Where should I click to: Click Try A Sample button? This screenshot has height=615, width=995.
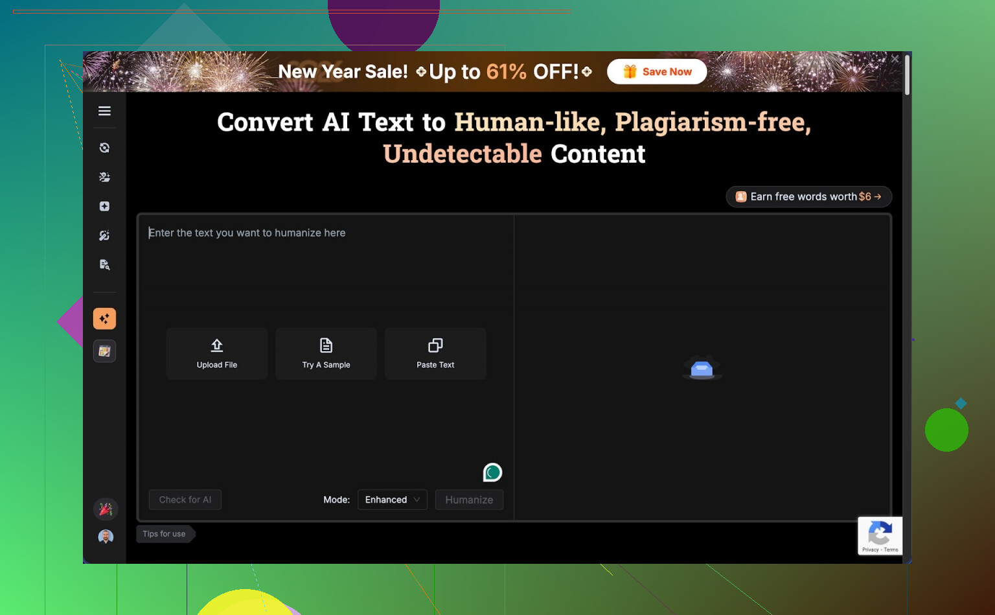pyautogui.click(x=326, y=353)
